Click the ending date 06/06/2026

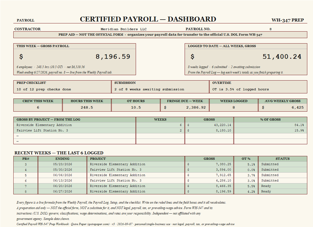pos(63,175)
